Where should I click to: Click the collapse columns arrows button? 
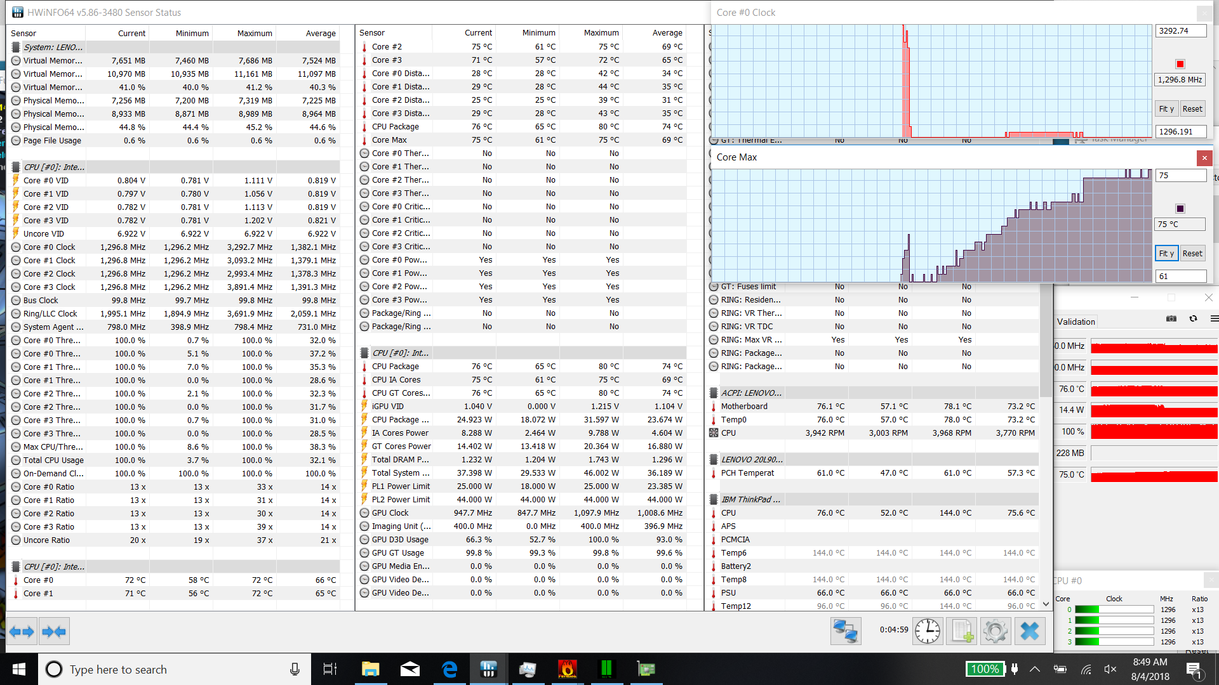[x=53, y=632]
